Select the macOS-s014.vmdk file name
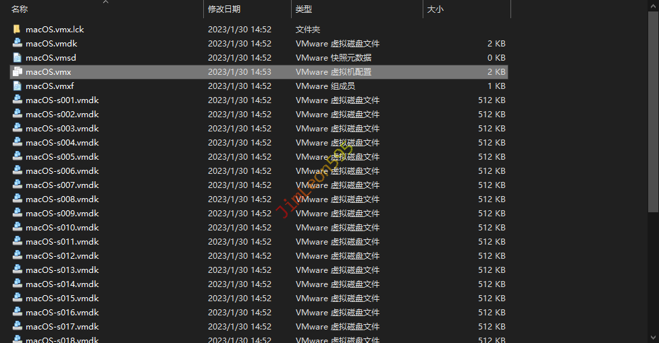 (62, 284)
